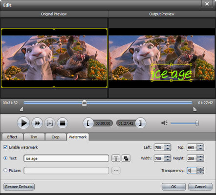Click the right trim marker on timeline
216x195 pixels.
coord(195,109)
